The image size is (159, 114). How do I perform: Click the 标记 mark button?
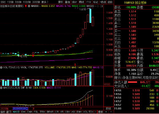[x=96, y=2]
